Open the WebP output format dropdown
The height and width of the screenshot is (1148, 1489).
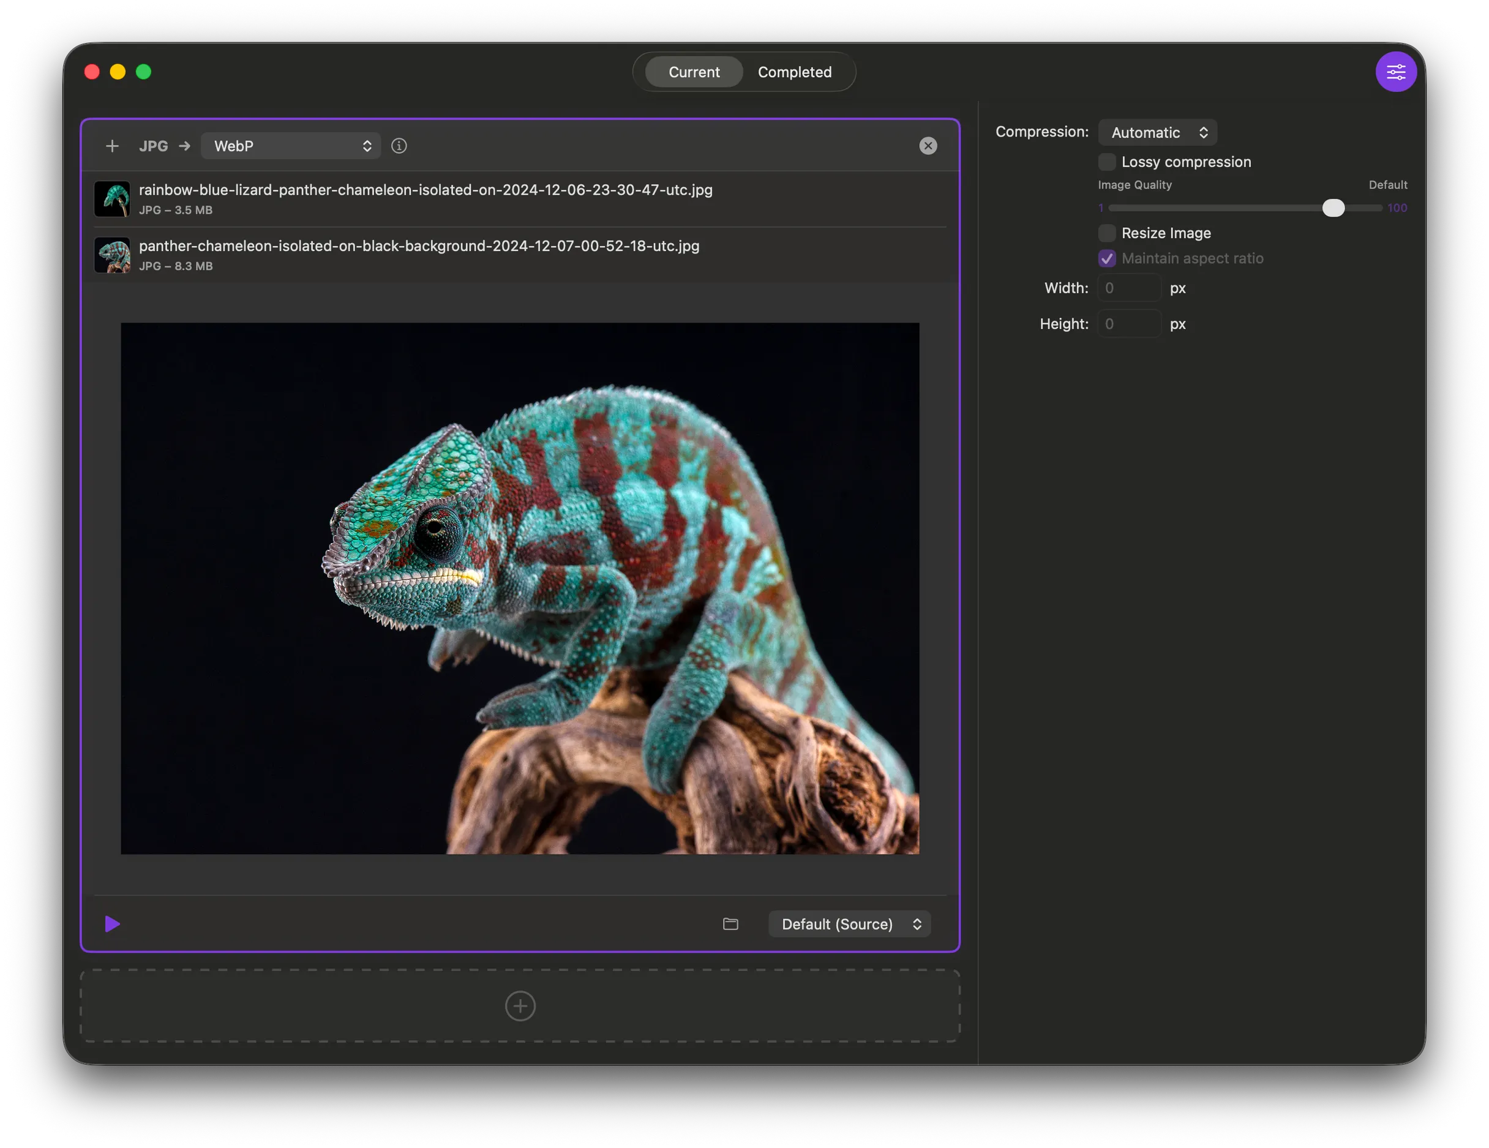(290, 145)
